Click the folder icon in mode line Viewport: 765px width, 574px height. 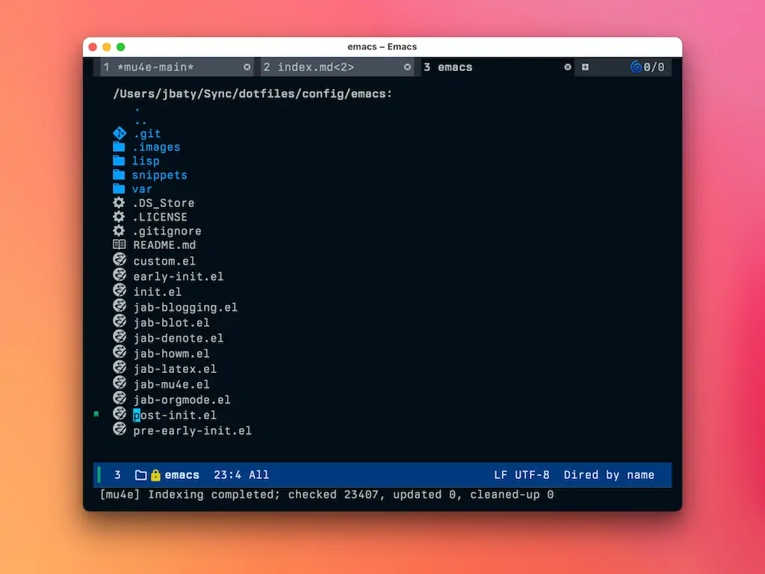point(140,475)
